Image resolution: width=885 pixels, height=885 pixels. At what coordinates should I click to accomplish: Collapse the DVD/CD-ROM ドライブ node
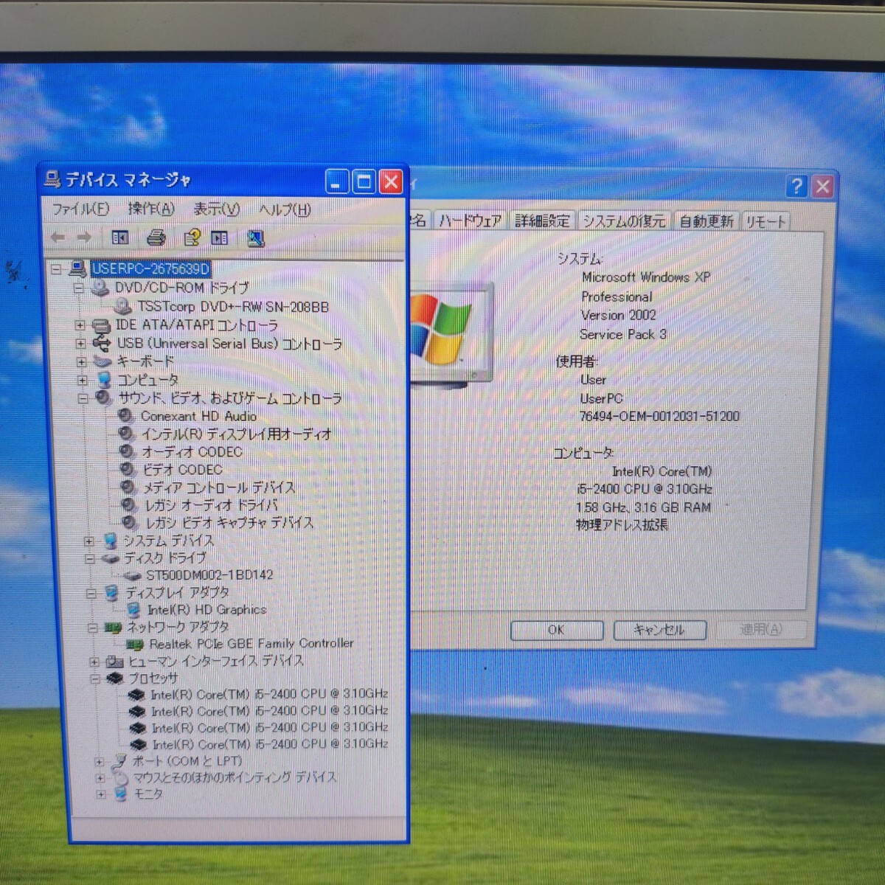tap(79, 288)
